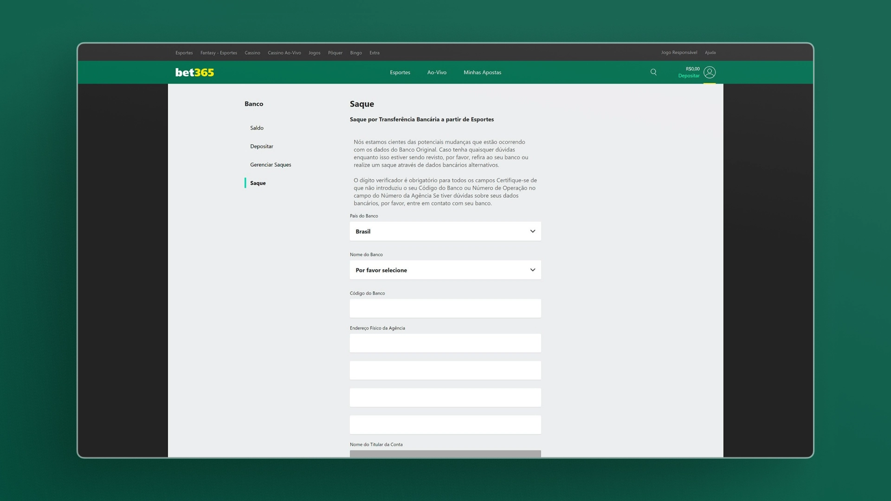891x501 pixels.
Task: Open Saldo in Banco sidebar
Action: (x=257, y=128)
